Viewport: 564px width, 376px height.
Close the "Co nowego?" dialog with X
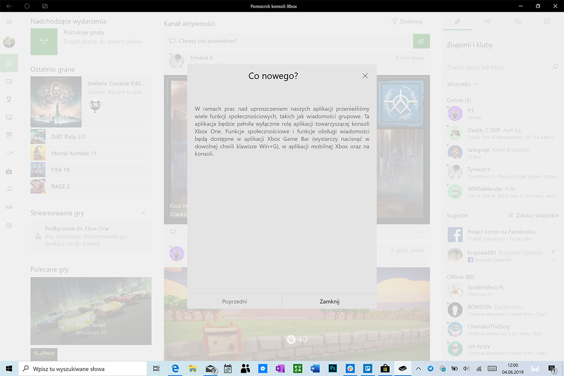[365, 76]
